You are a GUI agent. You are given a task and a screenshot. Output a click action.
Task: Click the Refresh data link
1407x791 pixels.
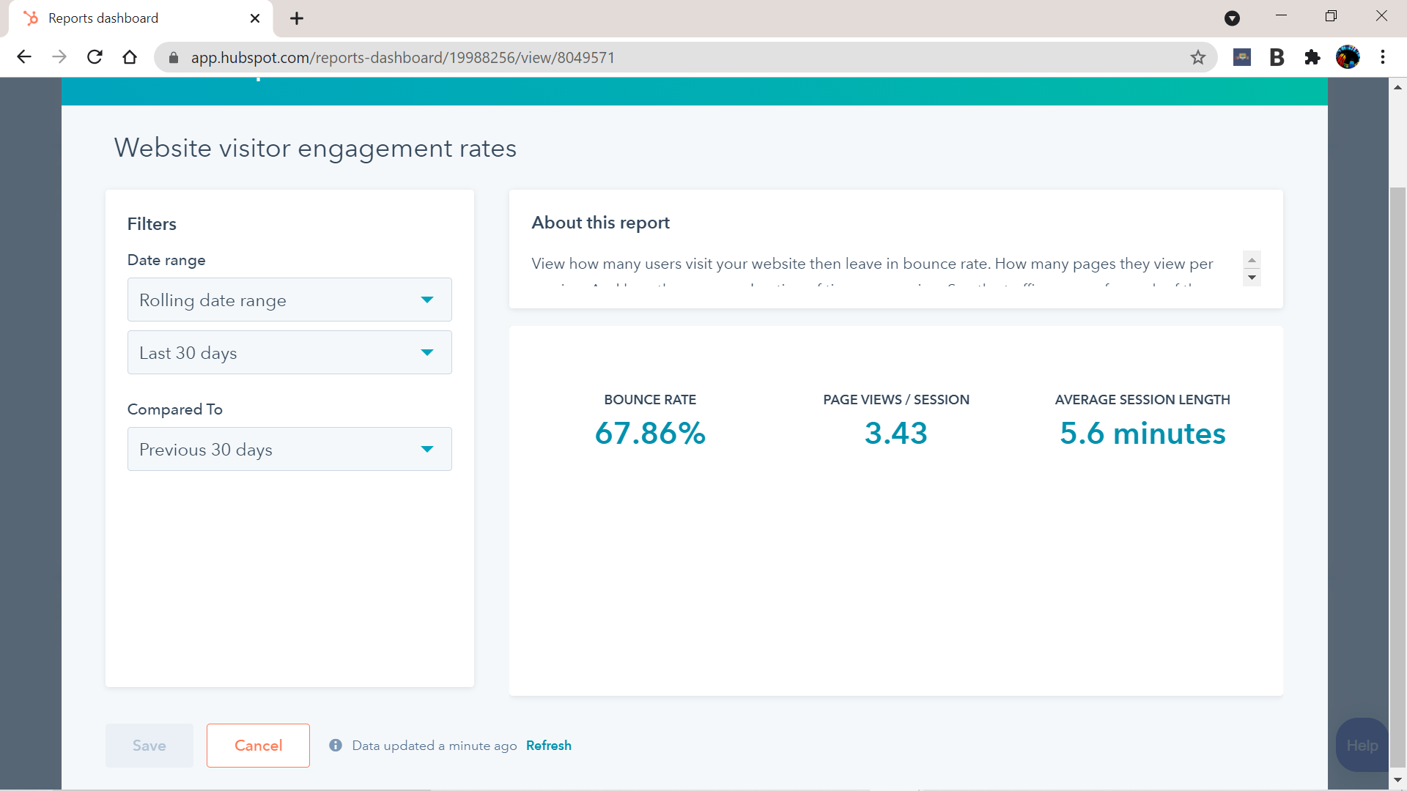548,745
